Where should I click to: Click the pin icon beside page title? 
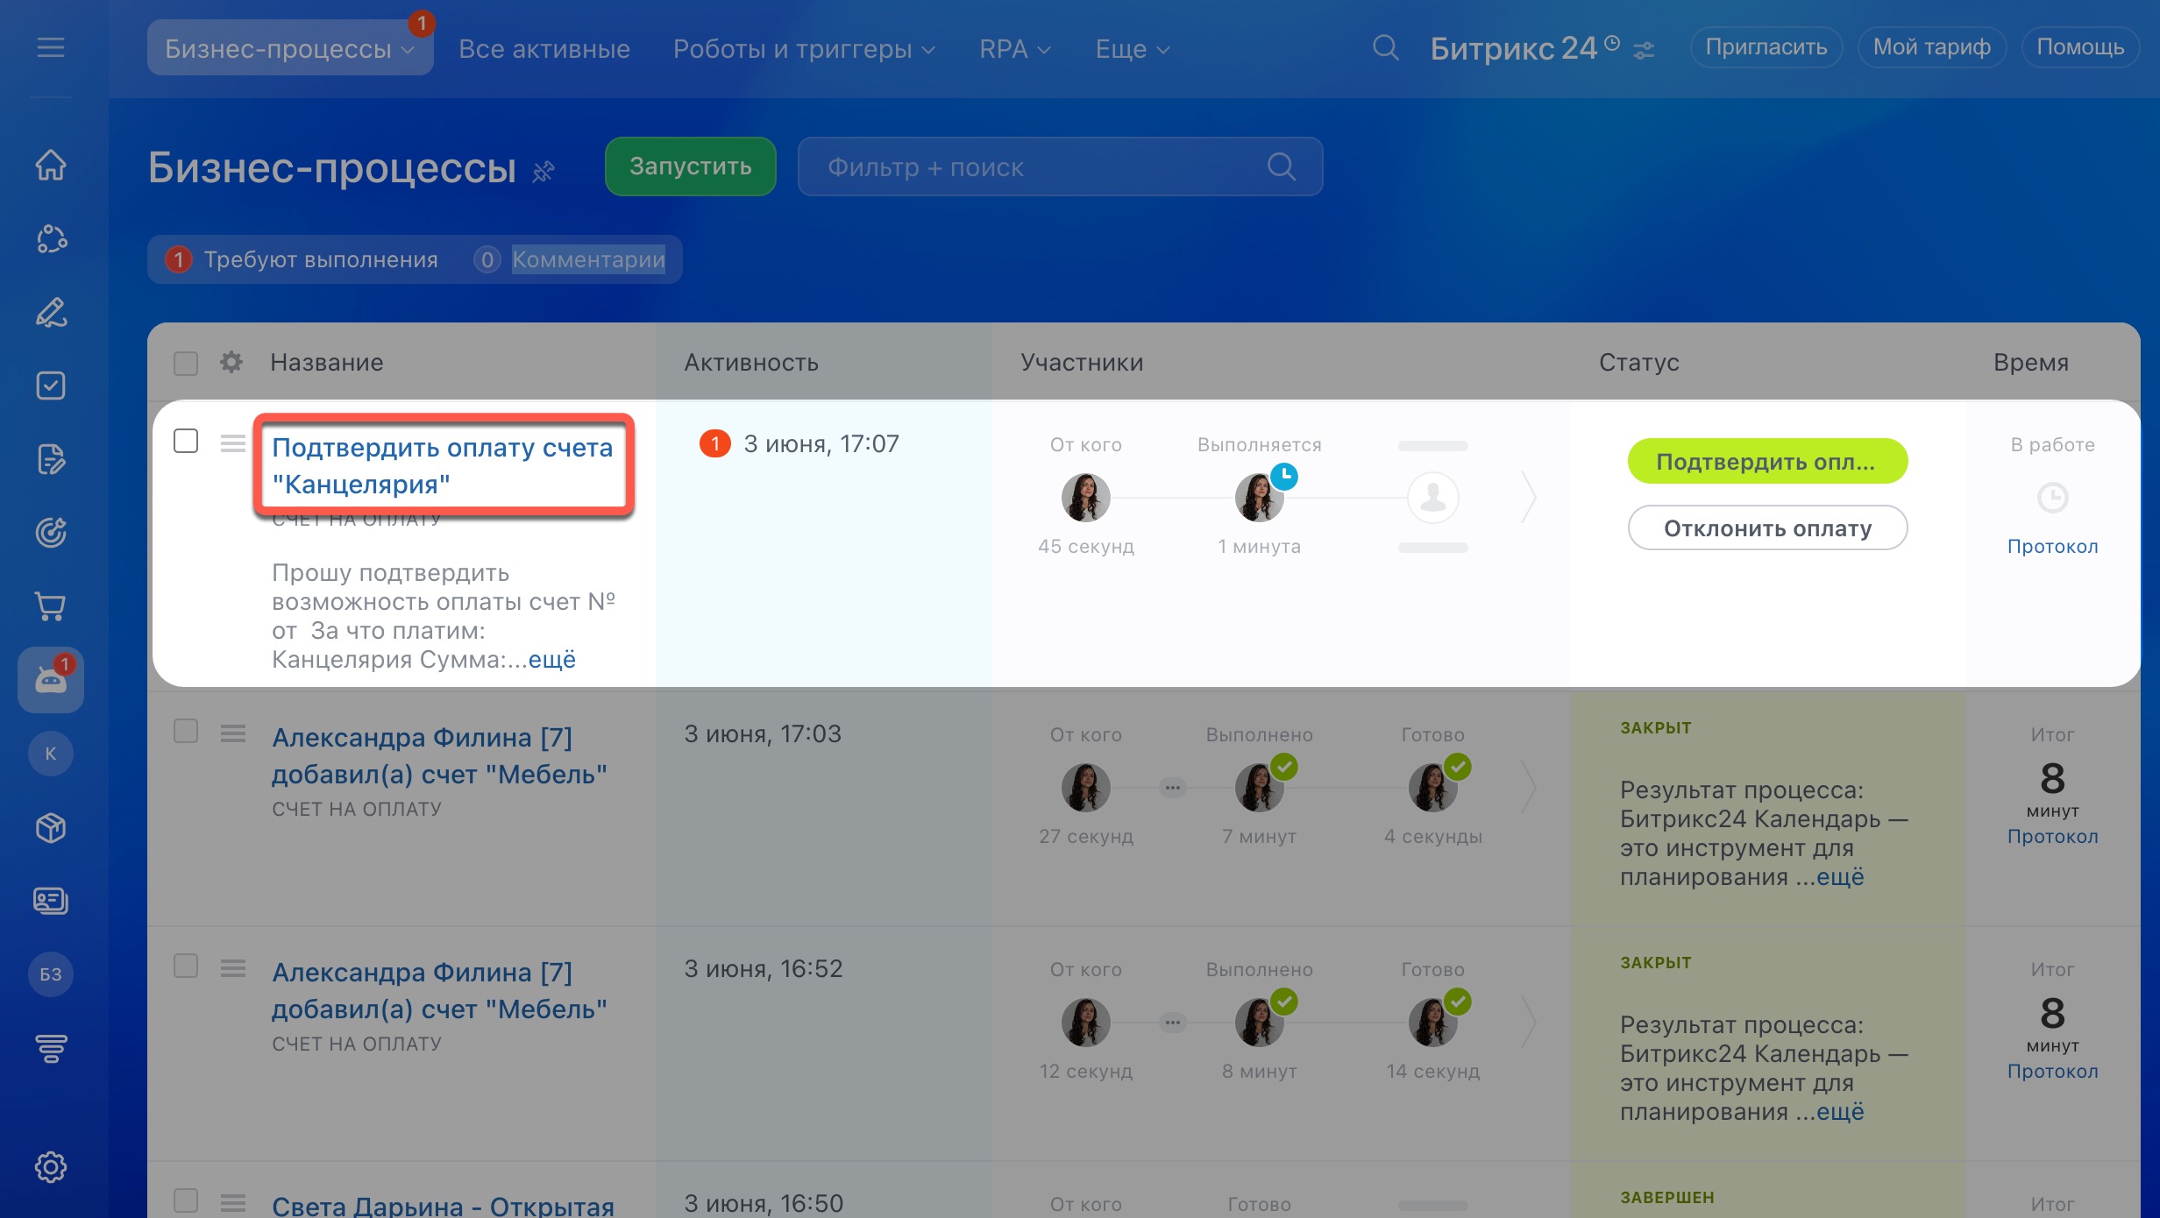[544, 170]
